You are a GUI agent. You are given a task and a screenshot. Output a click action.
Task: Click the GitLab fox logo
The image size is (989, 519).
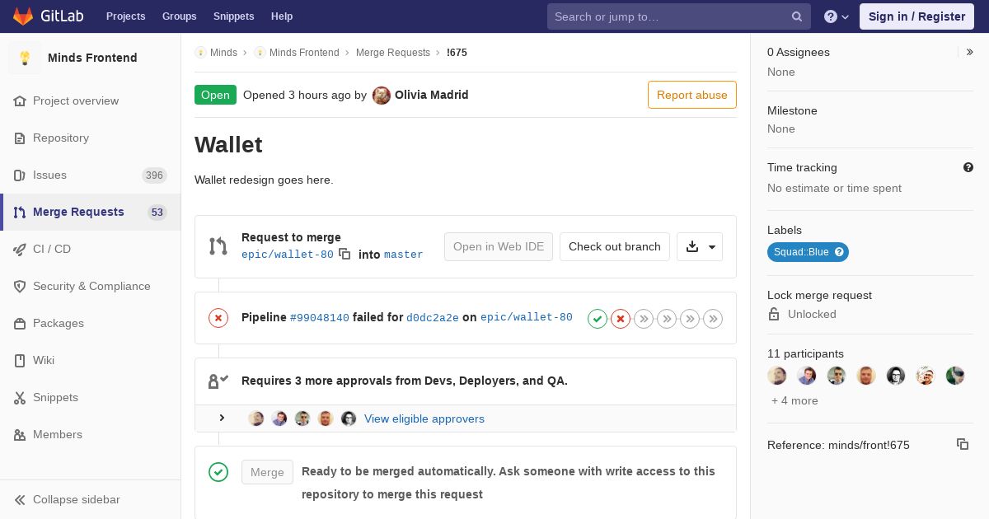tap(22, 16)
